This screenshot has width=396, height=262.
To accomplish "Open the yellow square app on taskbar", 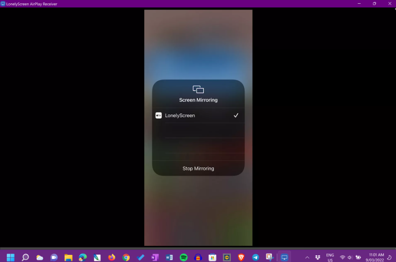I will (x=227, y=257).
